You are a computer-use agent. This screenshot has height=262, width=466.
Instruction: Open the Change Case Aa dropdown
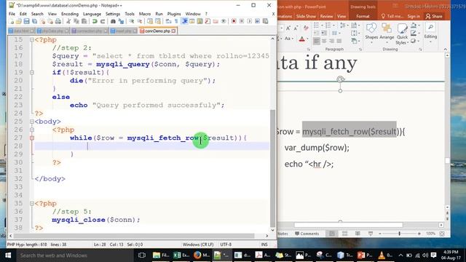[x=289, y=39]
